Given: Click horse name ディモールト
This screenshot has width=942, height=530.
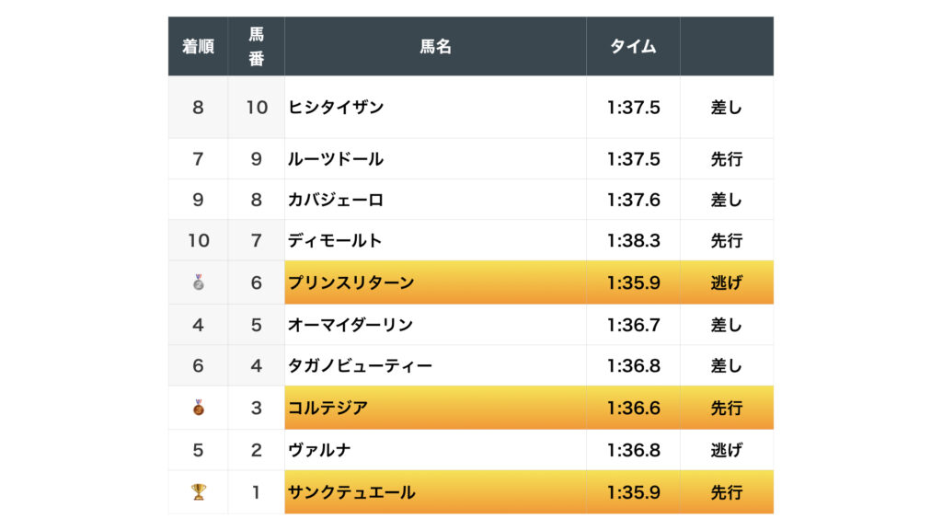Looking at the screenshot, I should [x=335, y=241].
